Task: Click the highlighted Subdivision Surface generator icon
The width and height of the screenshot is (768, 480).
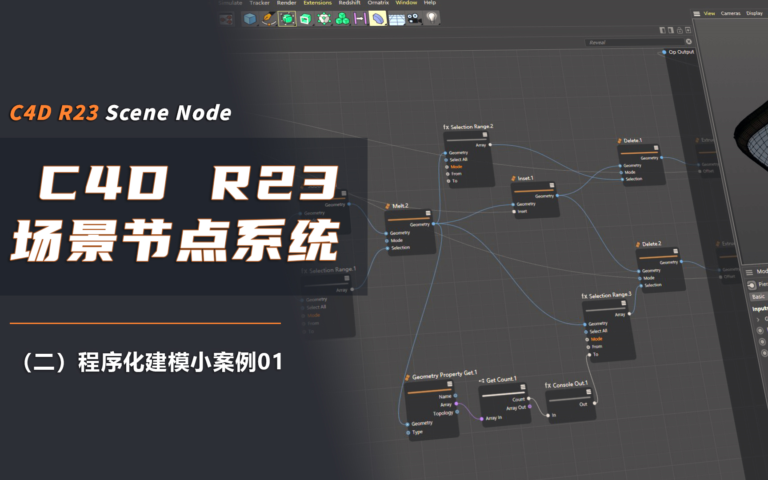Action: tap(287, 19)
